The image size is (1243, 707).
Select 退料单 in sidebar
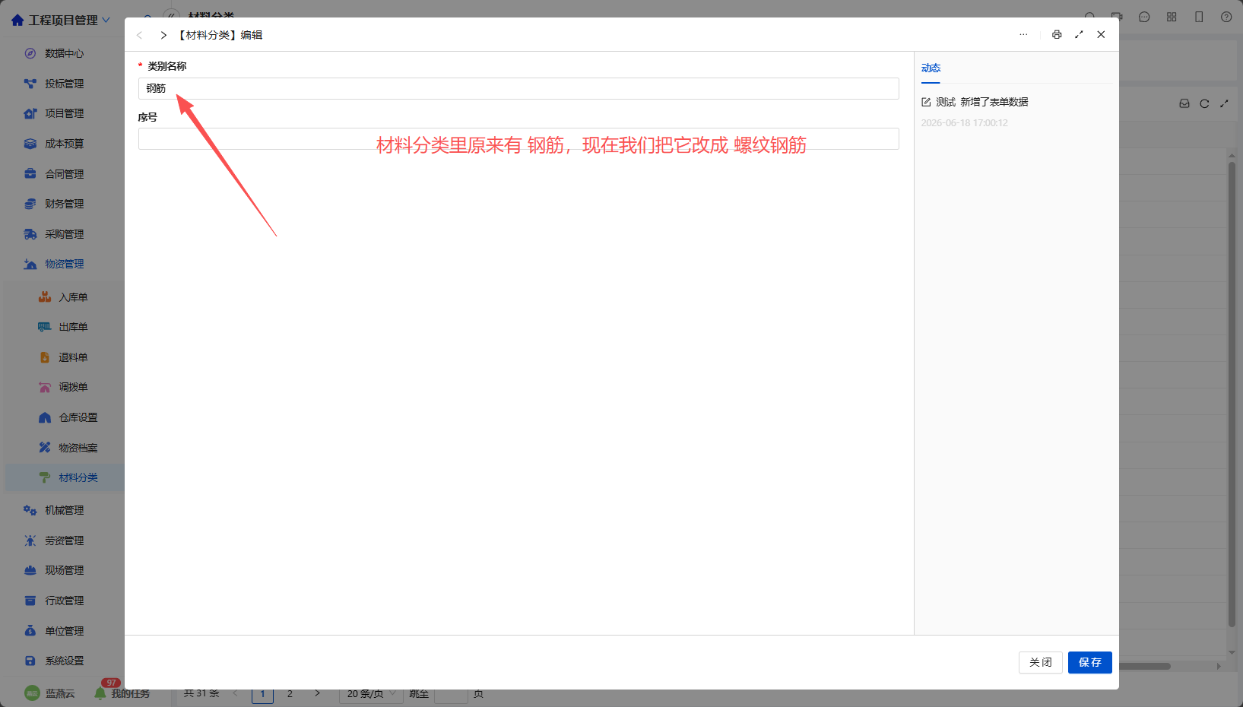[x=73, y=357]
